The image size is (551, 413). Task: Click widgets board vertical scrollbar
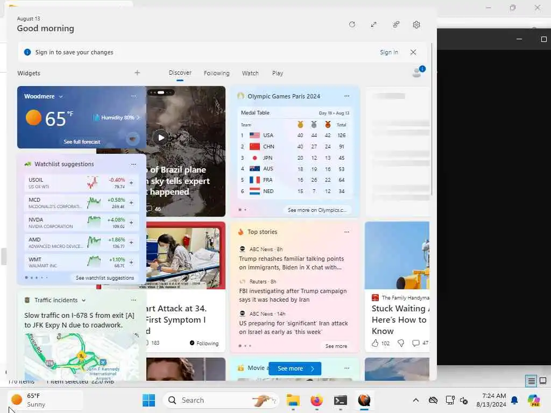pos(432,119)
